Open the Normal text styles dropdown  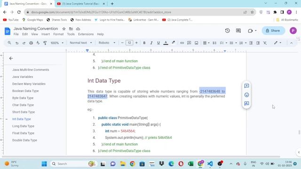80,43
